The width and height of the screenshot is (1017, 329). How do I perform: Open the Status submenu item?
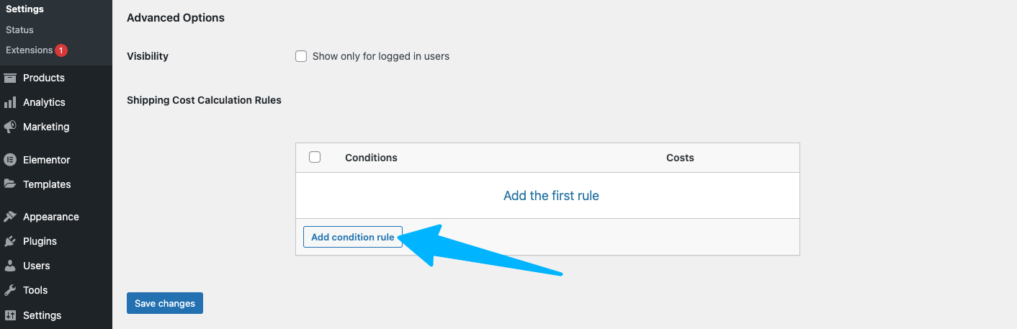[x=19, y=30]
